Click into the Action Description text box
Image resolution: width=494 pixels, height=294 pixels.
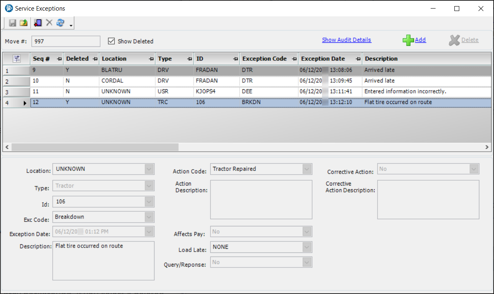coord(261,199)
